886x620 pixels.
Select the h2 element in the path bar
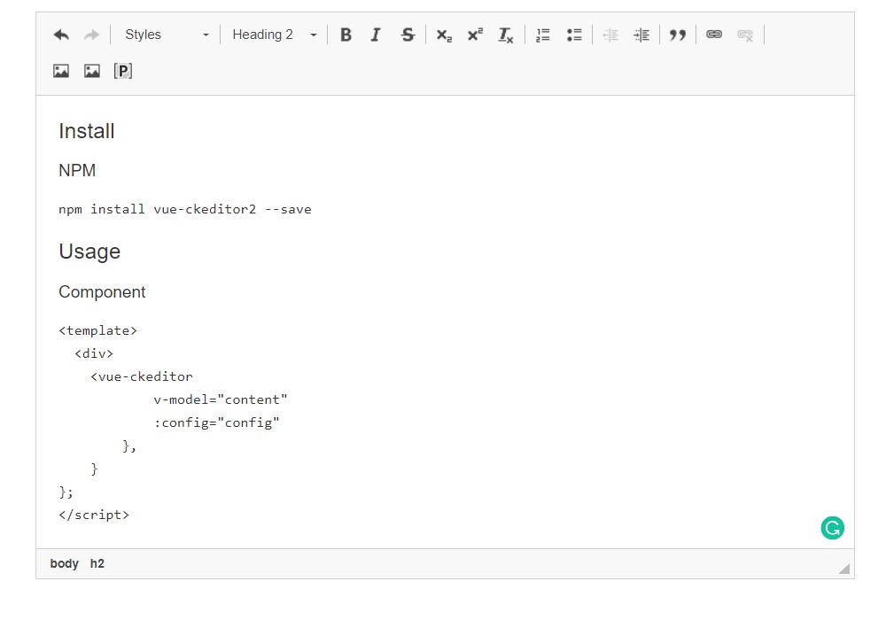(x=97, y=563)
